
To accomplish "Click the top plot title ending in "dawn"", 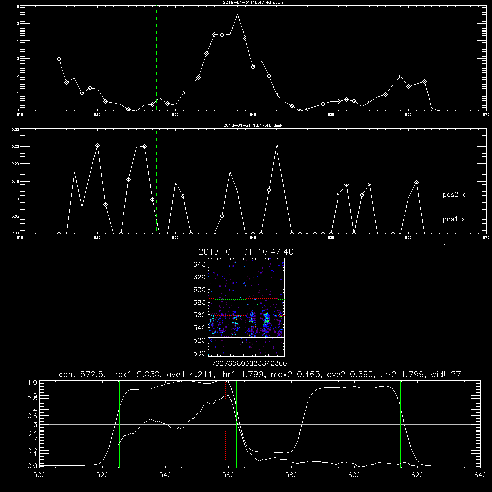I will pos(253,2).
